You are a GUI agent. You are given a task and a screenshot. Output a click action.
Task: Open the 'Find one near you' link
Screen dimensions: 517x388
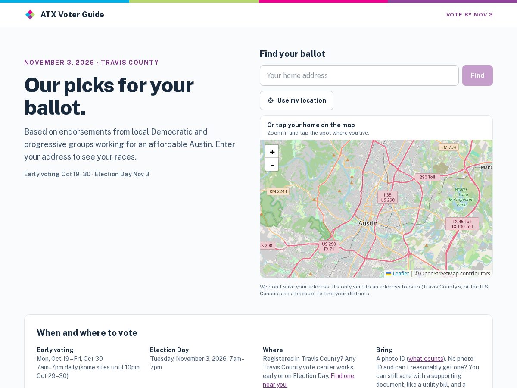point(308,380)
